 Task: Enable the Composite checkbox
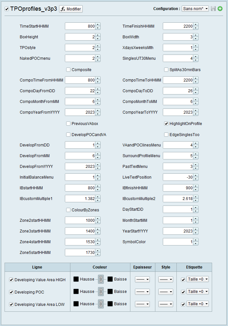[68, 70]
